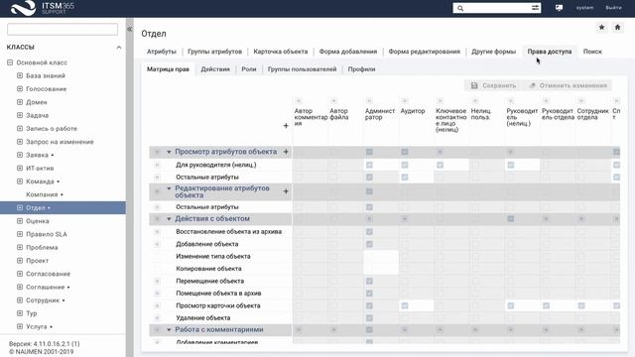
Task: Open advanced search filter sliders icon
Action: point(536,8)
